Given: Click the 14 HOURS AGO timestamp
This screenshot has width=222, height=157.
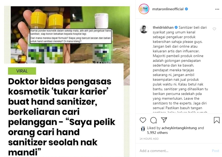Looking at the screenshot, I should [149, 139].
